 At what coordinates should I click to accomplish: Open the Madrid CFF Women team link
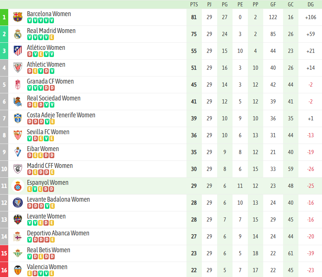click(x=50, y=166)
